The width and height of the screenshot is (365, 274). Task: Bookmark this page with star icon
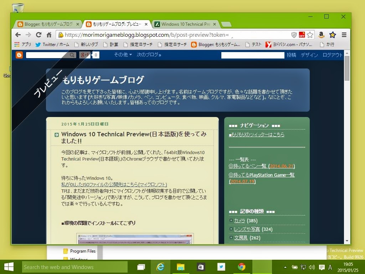310,35
